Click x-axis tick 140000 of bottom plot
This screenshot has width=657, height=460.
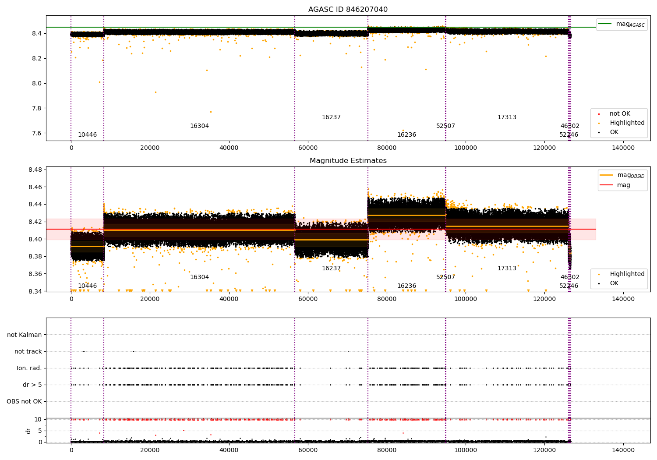tap(623, 450)
